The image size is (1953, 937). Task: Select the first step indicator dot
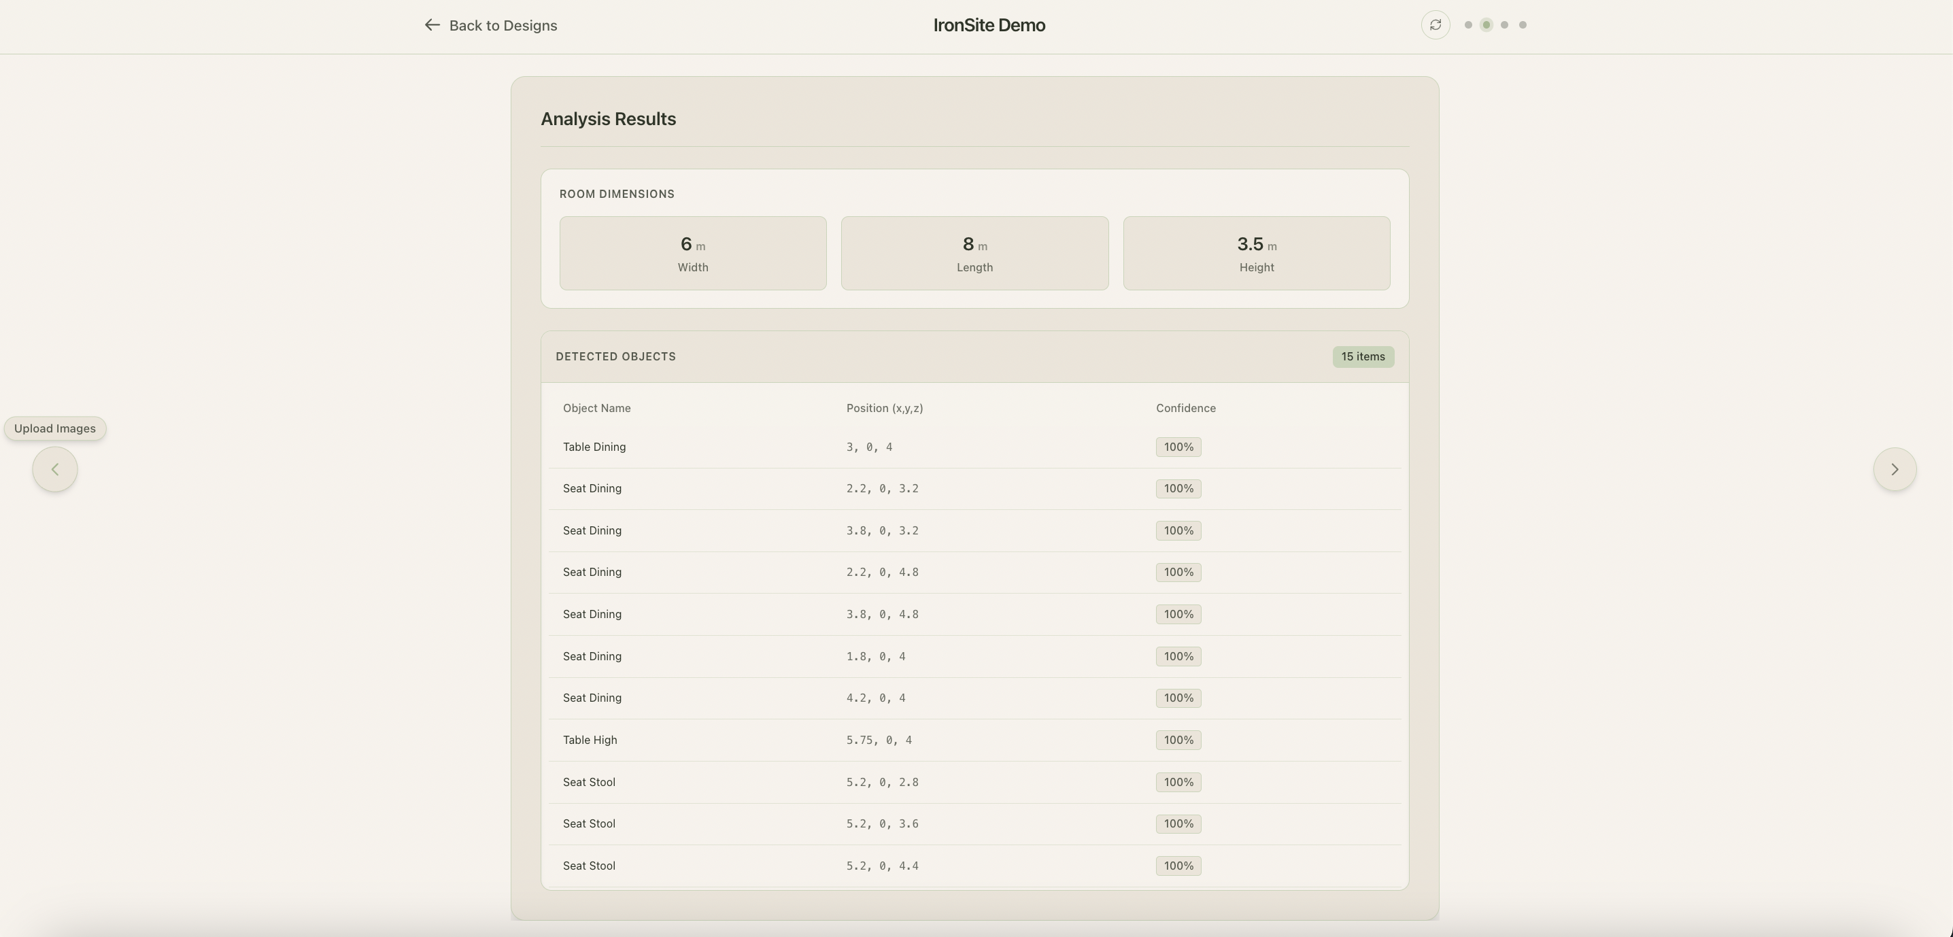(1467, 25)
